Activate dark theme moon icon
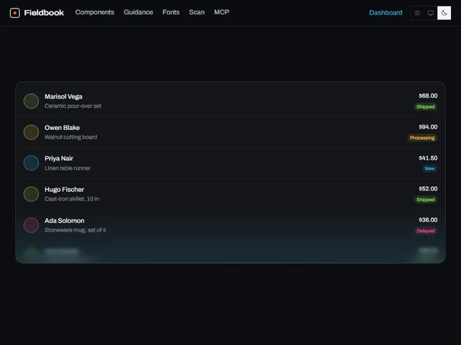The width and height of the screenshot is (461, 345). (x=444, y=13)
